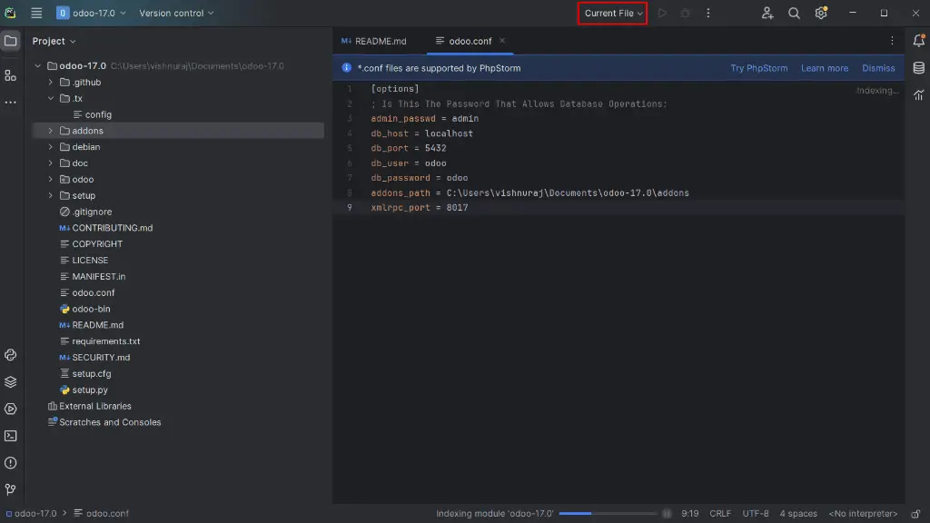Screen dimensions: 930x523
Task: Open the Structure tool window icon
Action: [x=11, y=75]
